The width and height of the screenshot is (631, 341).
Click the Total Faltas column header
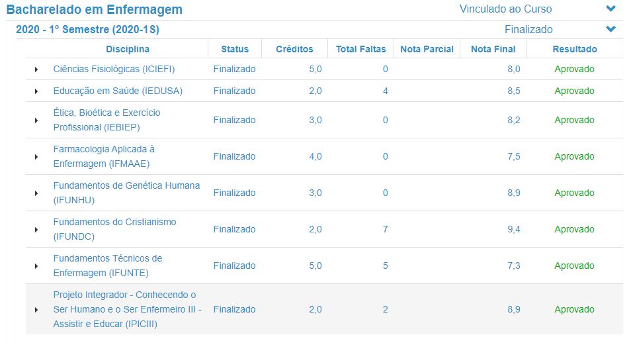click(x=361, y=49)
